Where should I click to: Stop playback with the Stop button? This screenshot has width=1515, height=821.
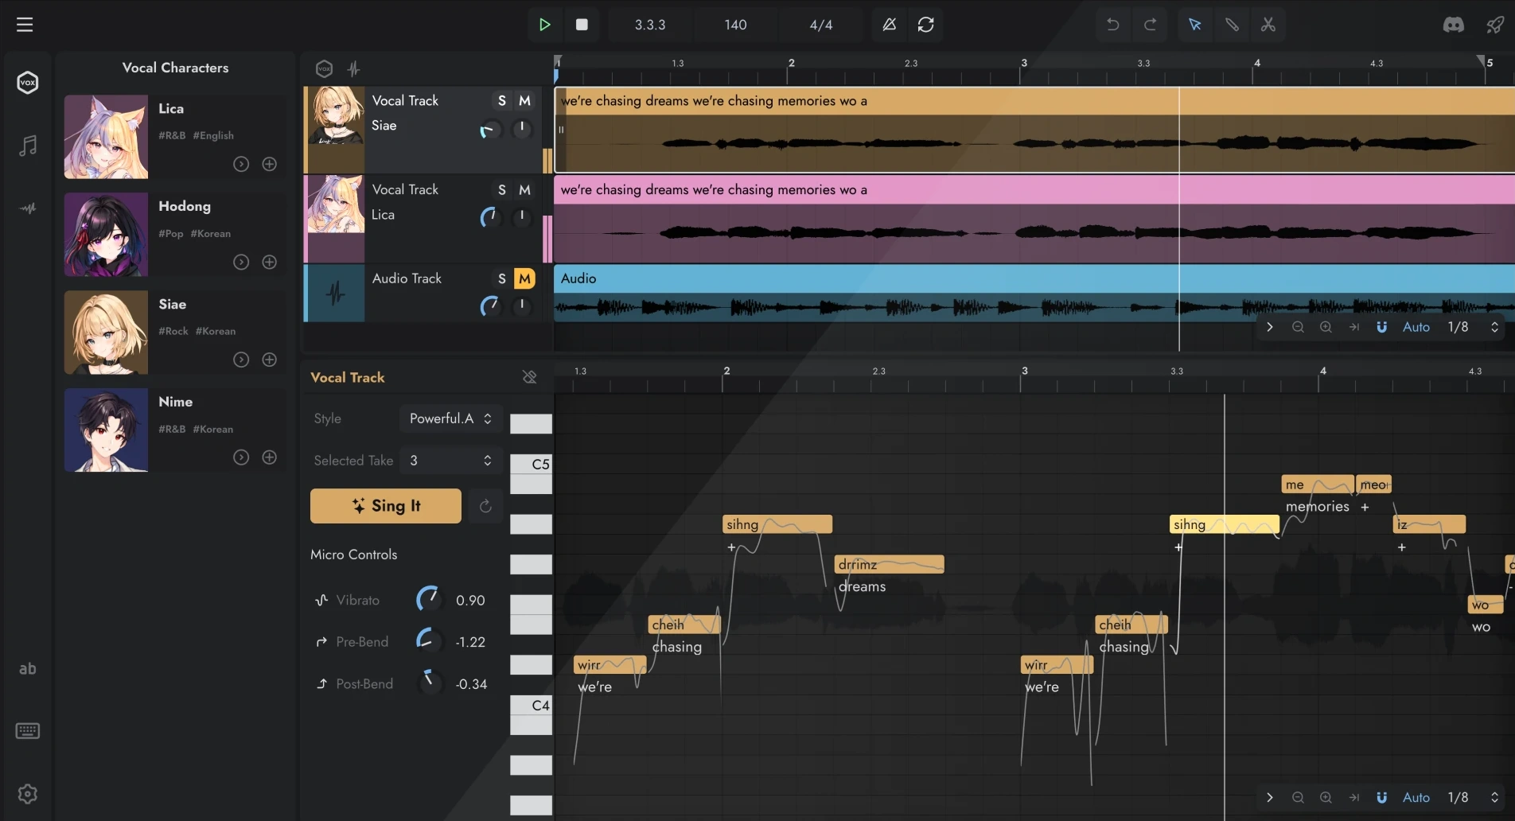(x=582, y=25)
